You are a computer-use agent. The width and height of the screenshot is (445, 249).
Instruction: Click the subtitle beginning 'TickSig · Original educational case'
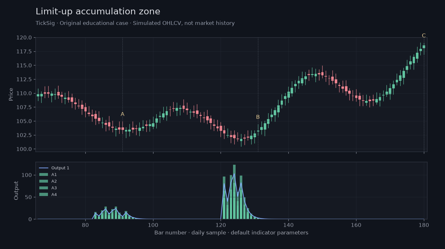tap(135, 23)
